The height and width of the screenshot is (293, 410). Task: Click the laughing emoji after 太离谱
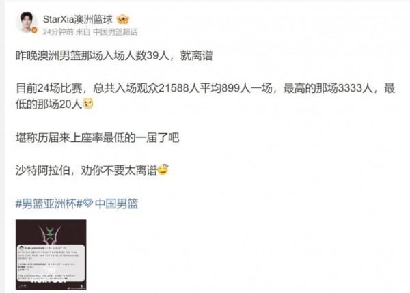(x=163, y=169)
